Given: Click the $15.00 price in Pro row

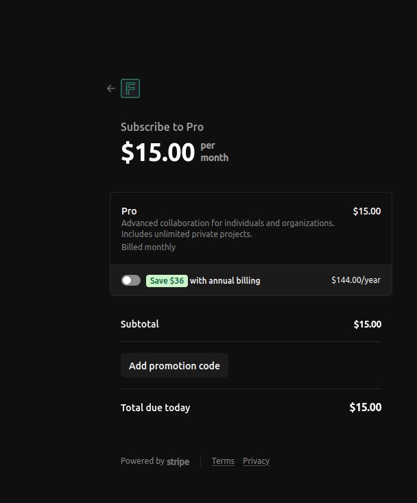Looking at the screenshot, I should (x=367, y=211).
